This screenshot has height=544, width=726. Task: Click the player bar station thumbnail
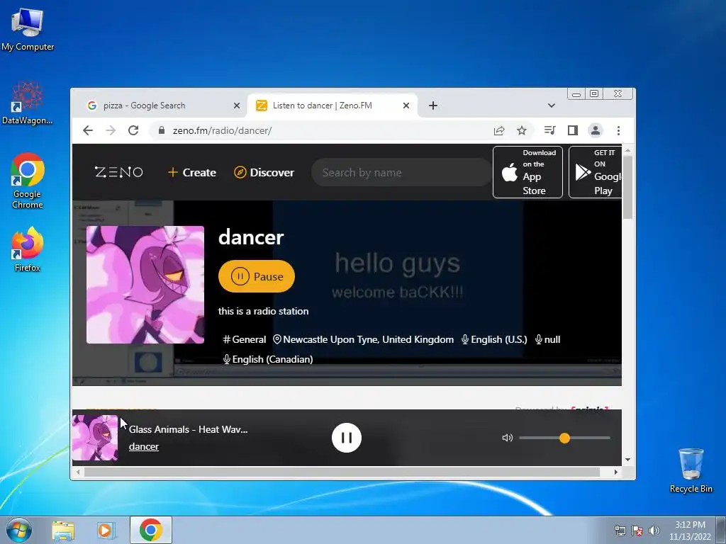[x=95, y=438]
